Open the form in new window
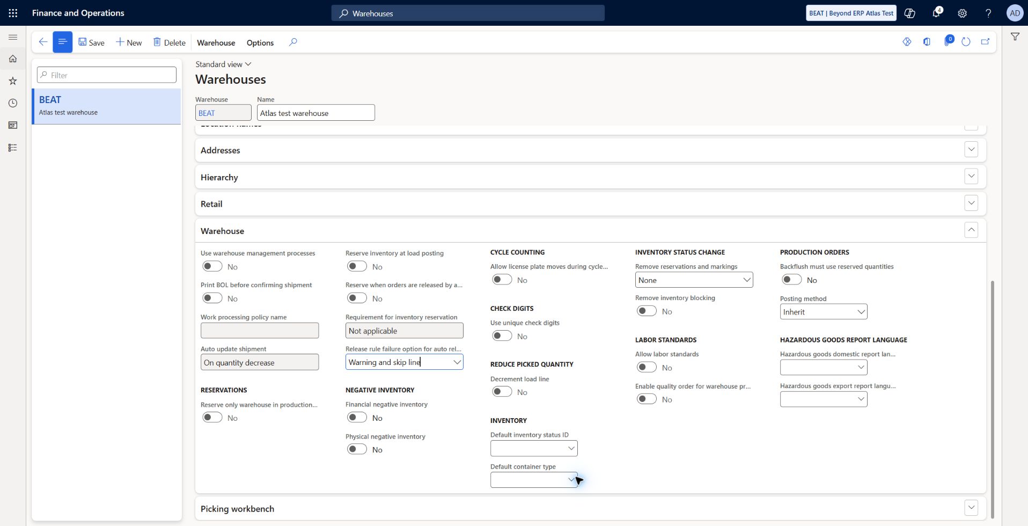 click(985, 42)
